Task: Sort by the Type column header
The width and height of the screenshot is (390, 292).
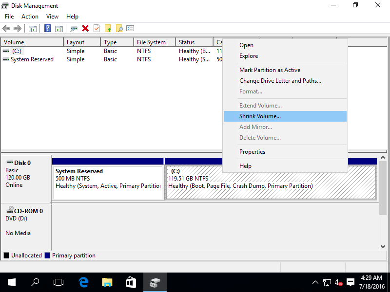Action: 117,42
